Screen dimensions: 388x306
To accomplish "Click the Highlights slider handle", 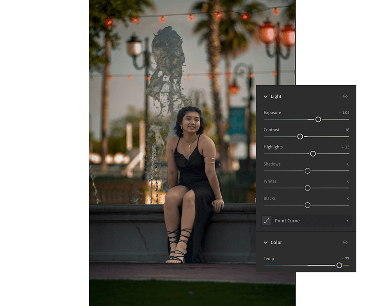I will (313, 154).
